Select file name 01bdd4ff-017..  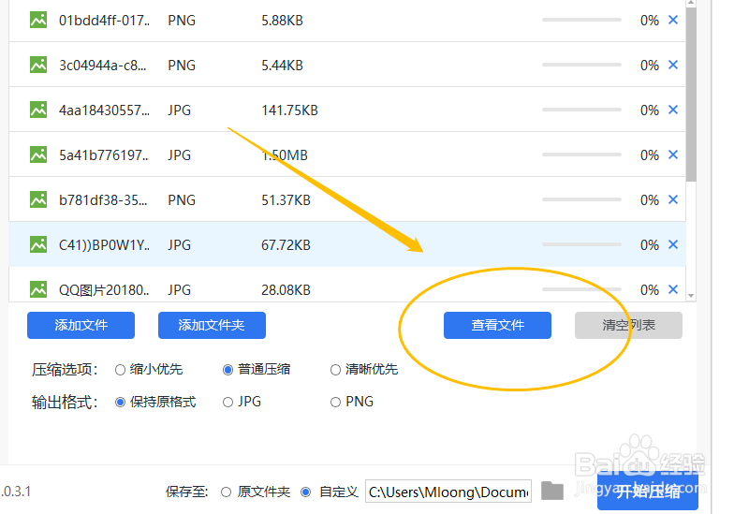pos(104,21)
